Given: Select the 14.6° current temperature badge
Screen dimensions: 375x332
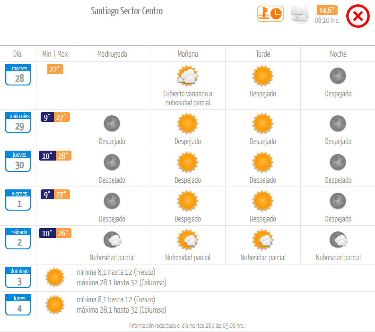Looking at the screenshot, I should [327, 10].
